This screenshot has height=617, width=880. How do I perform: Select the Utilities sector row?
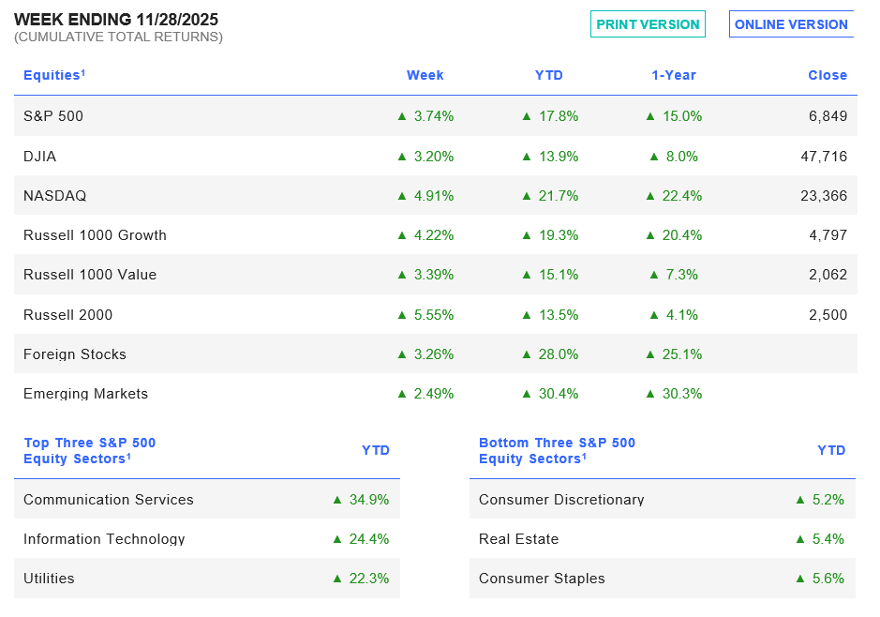(207, 579)
